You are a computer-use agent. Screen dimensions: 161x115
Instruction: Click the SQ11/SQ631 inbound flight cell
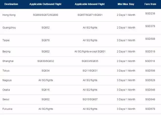coord(90,71)
